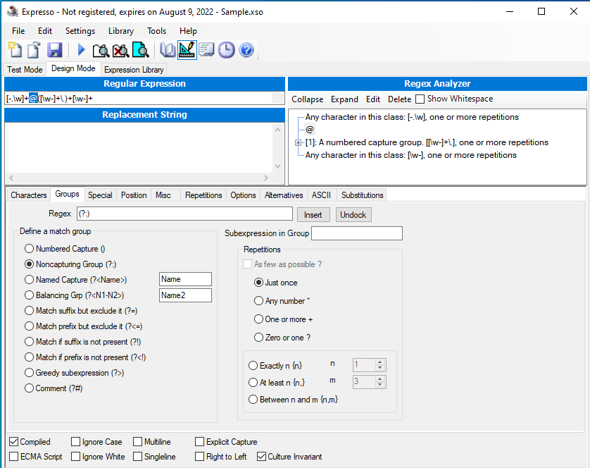Save the current expression
The width and height of the screenshot is (590, 468).
tap(55, 49)
